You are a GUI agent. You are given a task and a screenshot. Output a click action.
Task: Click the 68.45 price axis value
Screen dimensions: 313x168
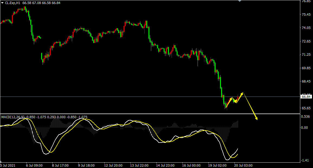point(306,81)
